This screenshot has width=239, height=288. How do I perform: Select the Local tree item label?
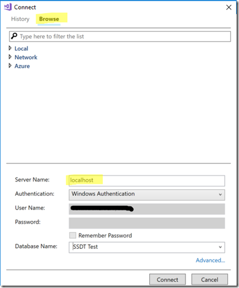[x=21, y=48]
